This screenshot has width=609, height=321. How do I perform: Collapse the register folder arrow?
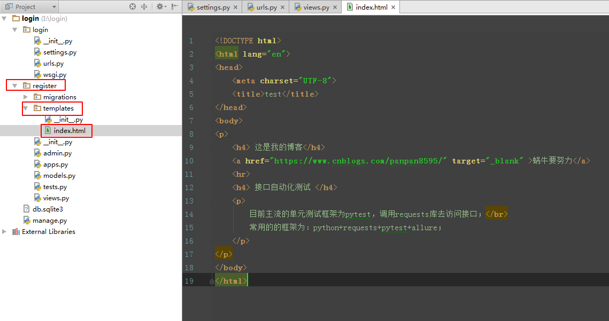(15, 86)
